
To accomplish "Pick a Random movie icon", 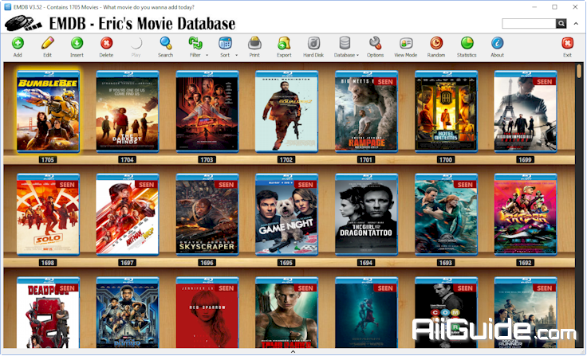I will tap(436, 43).
